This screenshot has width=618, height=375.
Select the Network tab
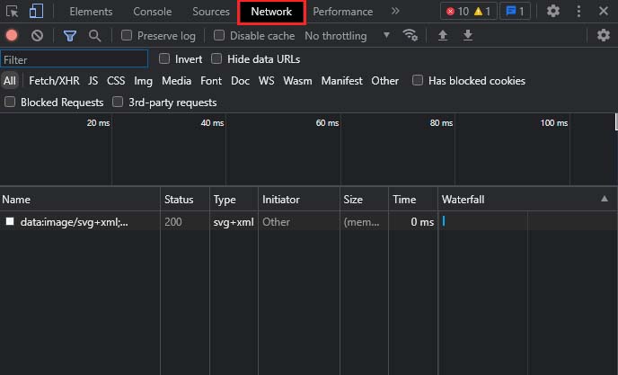coord(271,12)
